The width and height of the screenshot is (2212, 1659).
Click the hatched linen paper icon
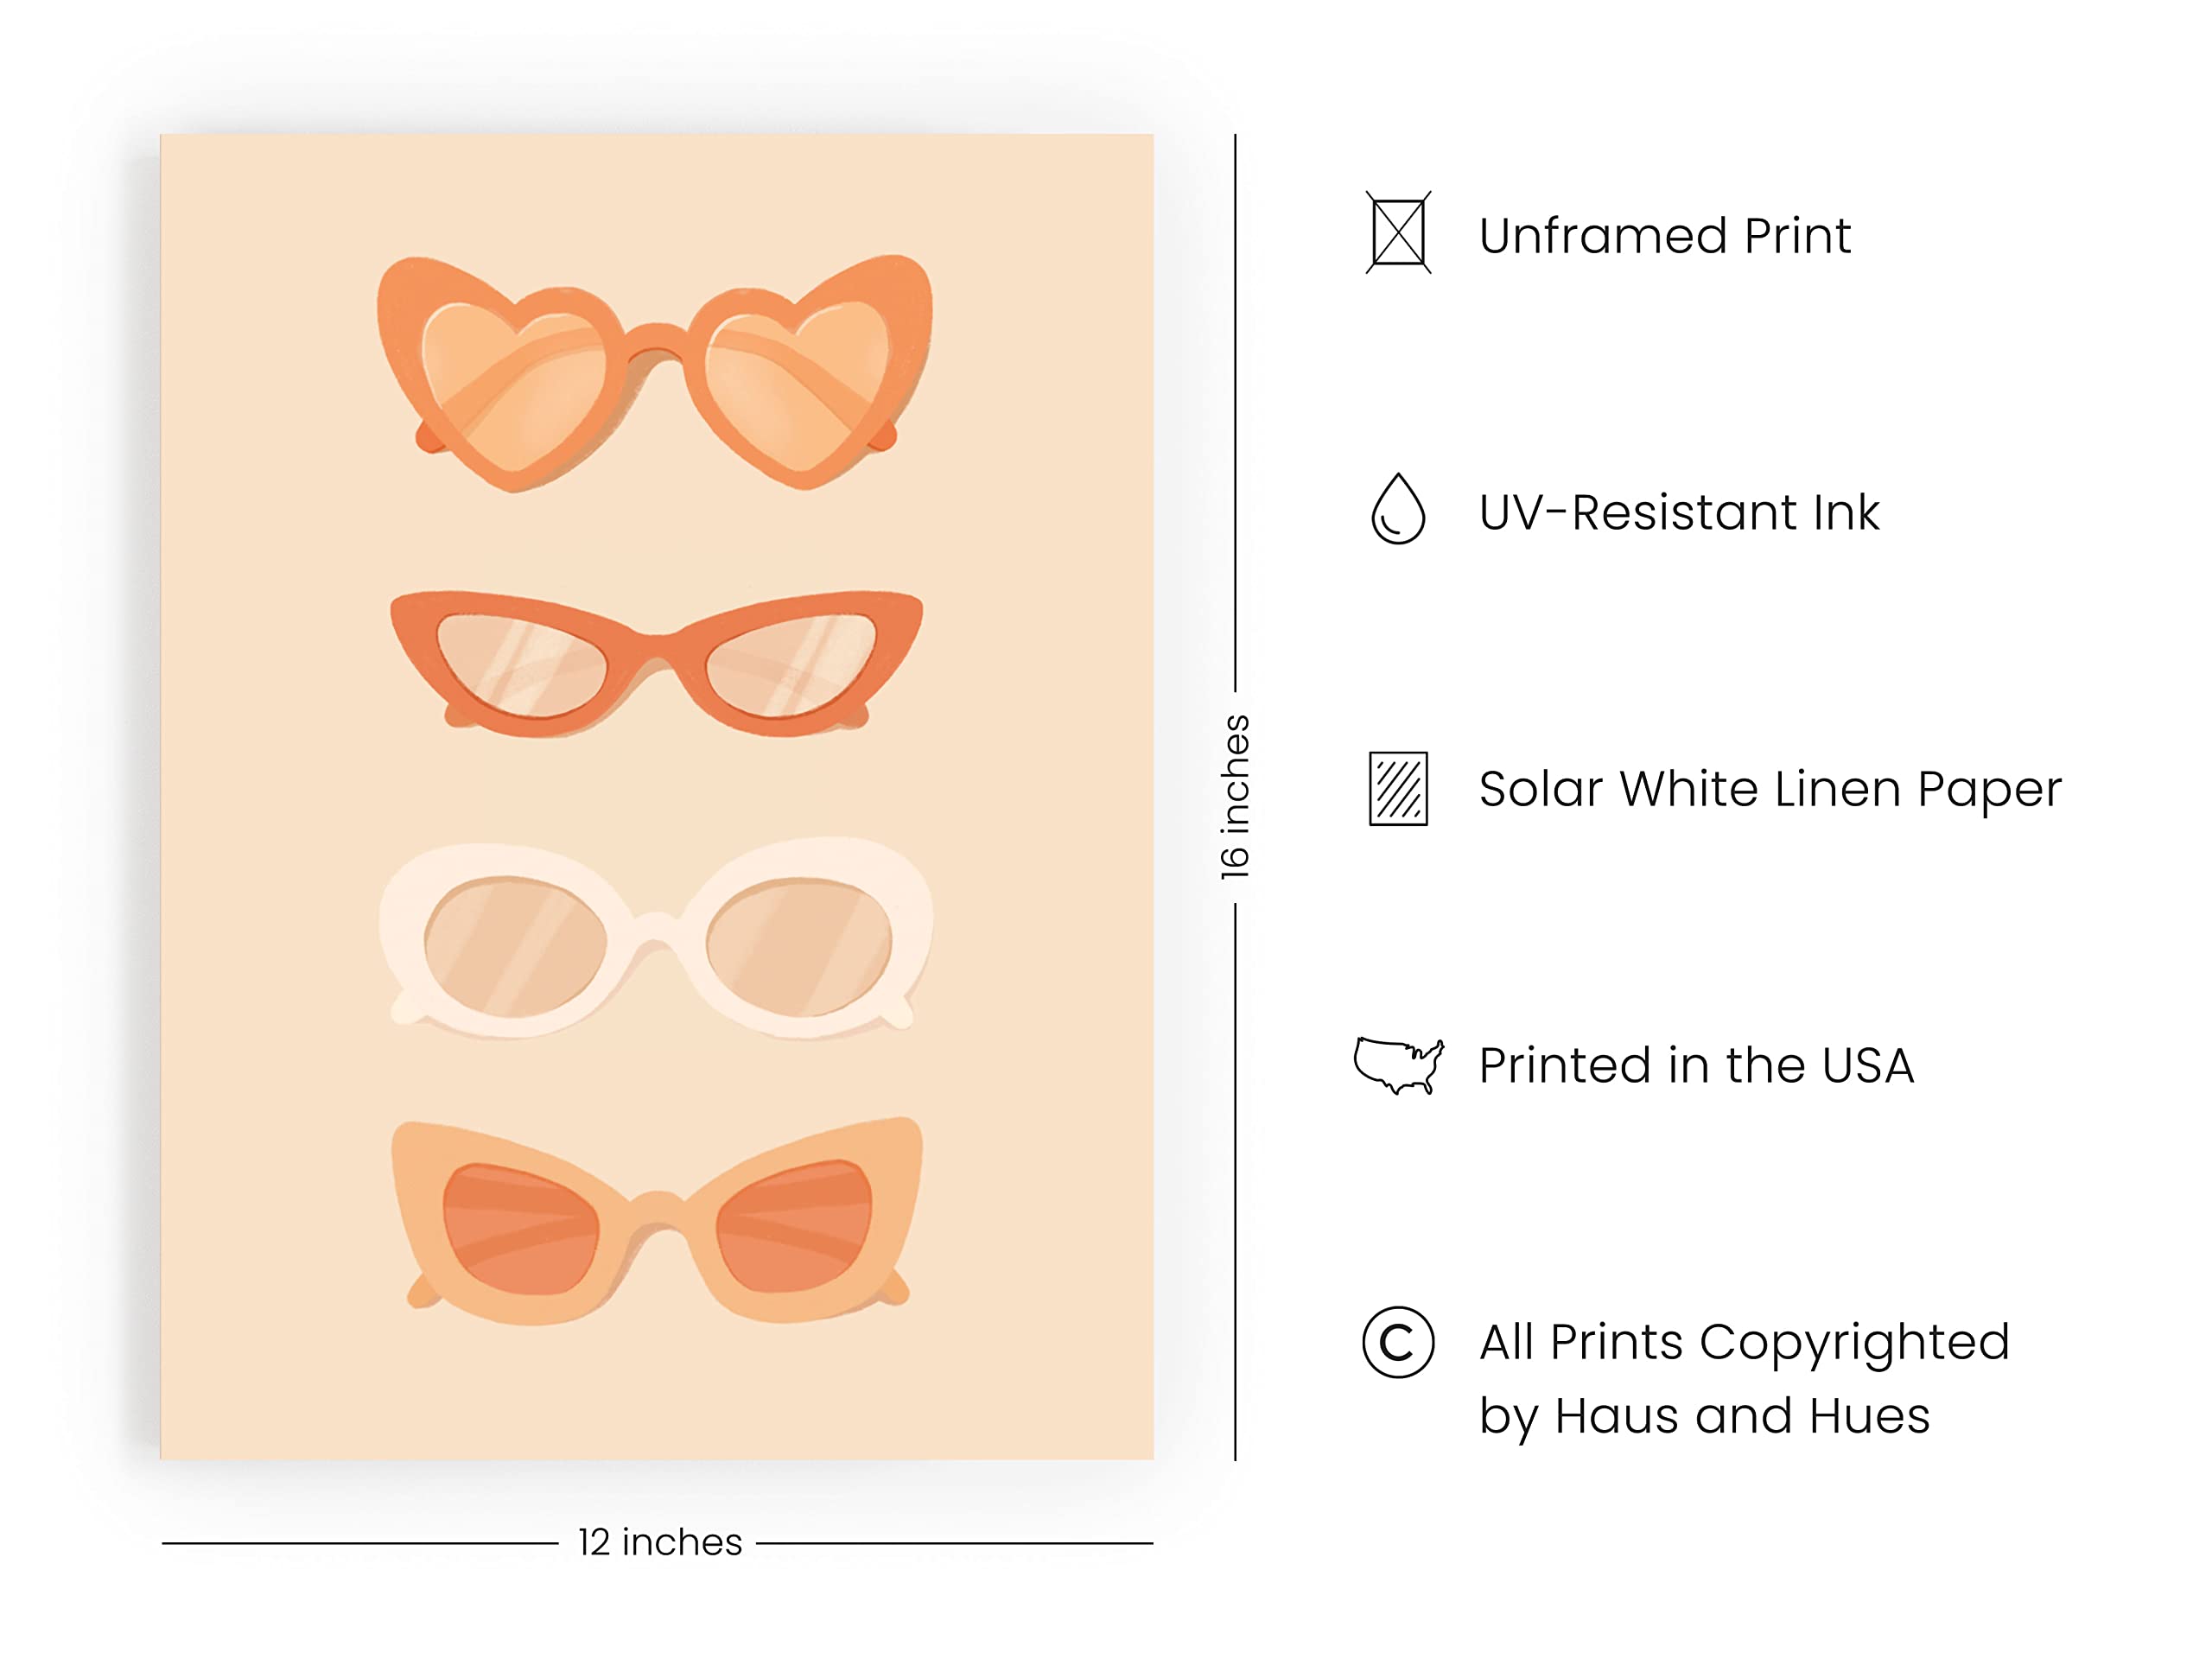1398,788
